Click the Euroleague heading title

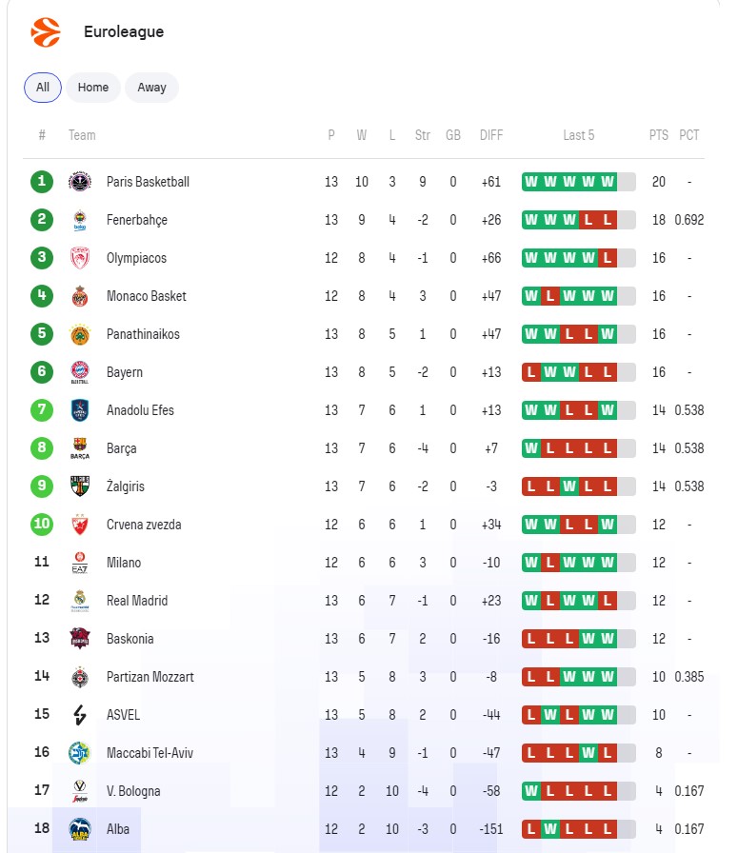click(x=124, y=32)
